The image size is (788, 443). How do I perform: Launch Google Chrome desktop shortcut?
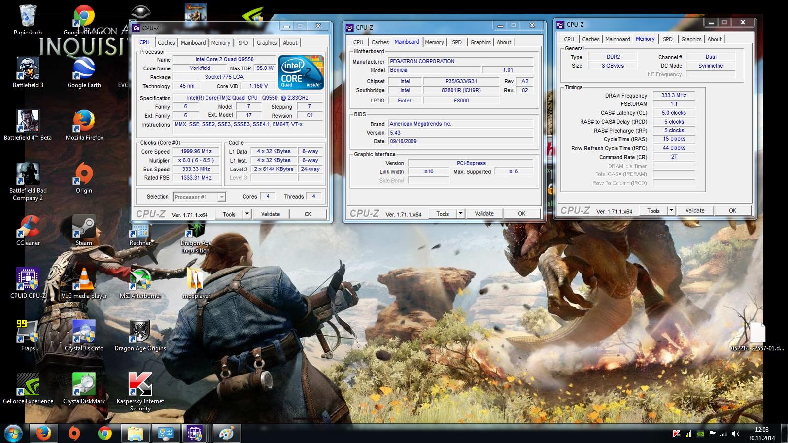[84, 20]
